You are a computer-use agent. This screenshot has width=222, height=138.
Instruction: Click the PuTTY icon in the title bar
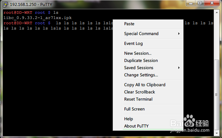click(6, 4)
